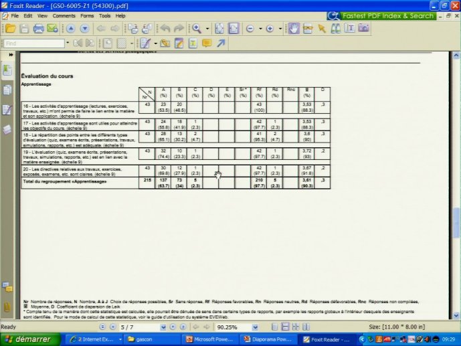Image resolution: width=461 pixels, height=346 pixels.
Task: Click into the Find input field
Action: pos(34,44)
